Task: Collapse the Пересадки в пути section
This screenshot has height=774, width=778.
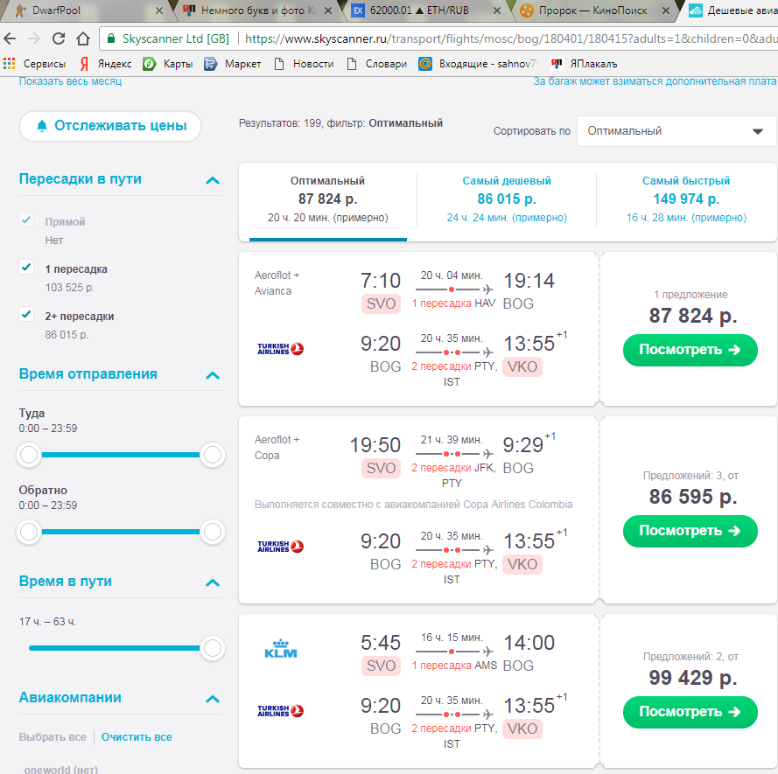Action: click(x=213, y=180)
